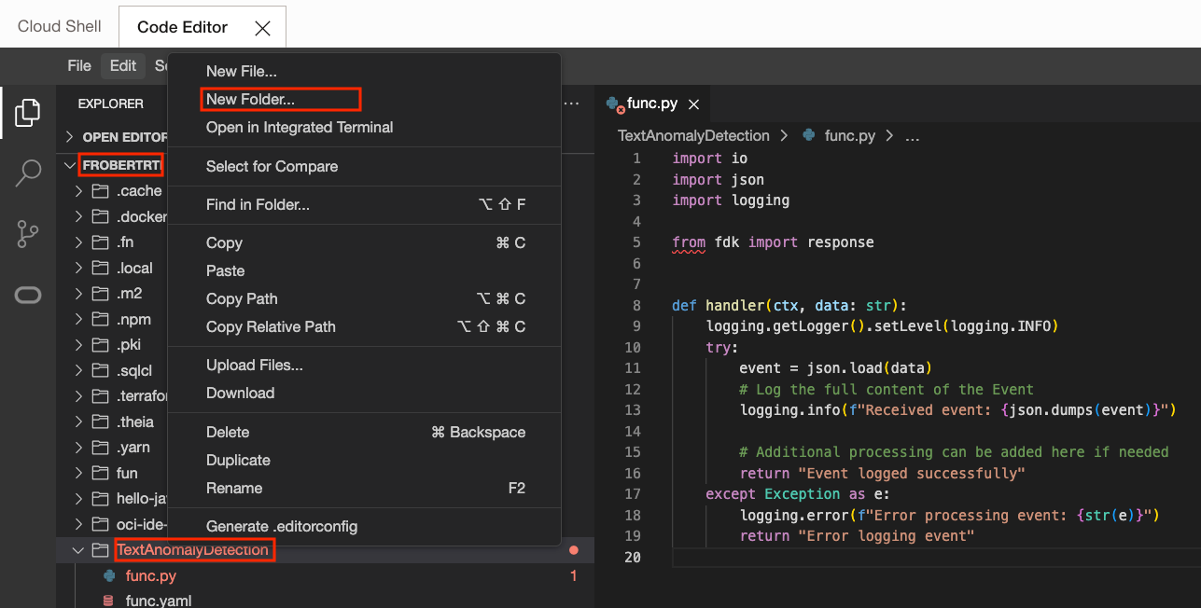This screenshot has width=1201, height=608.
Task: Open the Source Control icon in sidebar
Action: (x=28, y=234)
